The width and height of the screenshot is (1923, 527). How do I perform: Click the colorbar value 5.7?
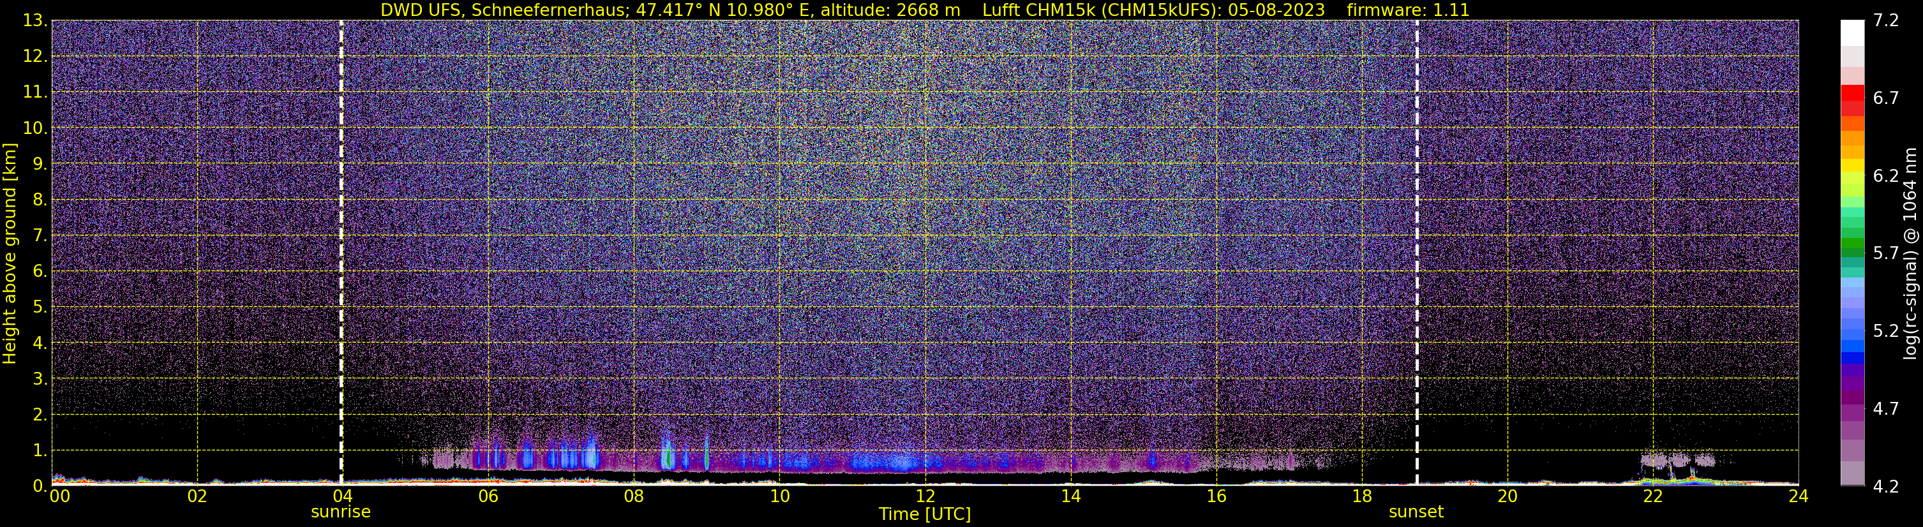[x=1886, y=254]
